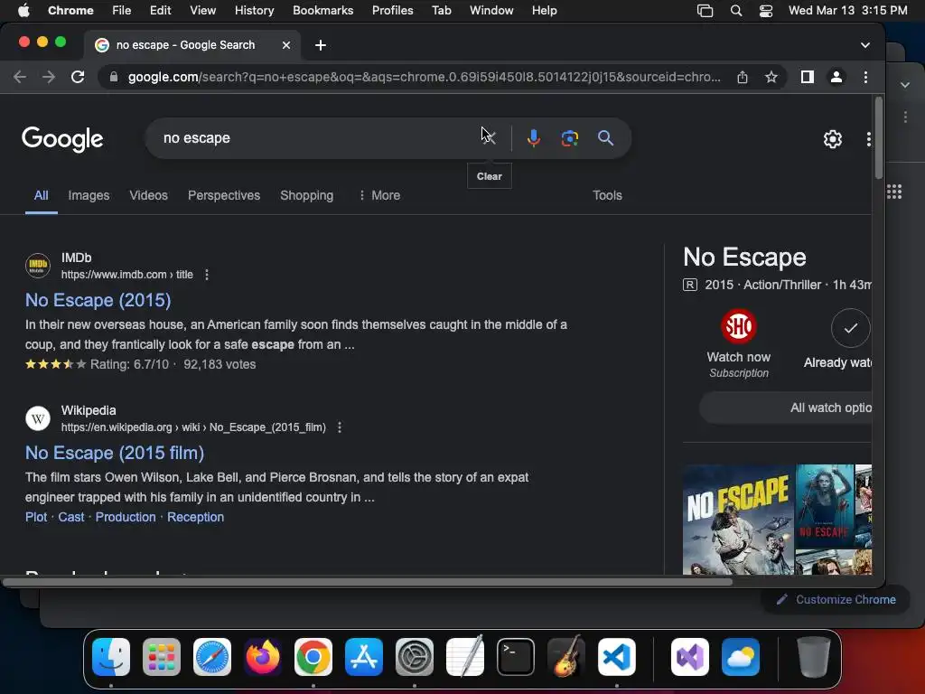
Task: Open the Bookmarks menu
Action: pos(322,11)
